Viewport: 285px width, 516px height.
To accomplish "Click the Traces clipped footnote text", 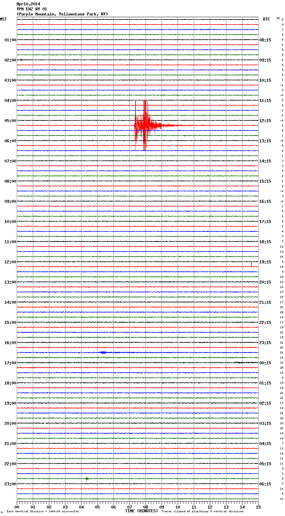I will 203,512.
